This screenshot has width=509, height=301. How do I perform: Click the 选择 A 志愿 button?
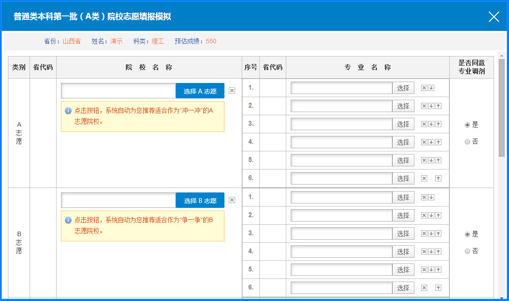click(x=200, y=91)
